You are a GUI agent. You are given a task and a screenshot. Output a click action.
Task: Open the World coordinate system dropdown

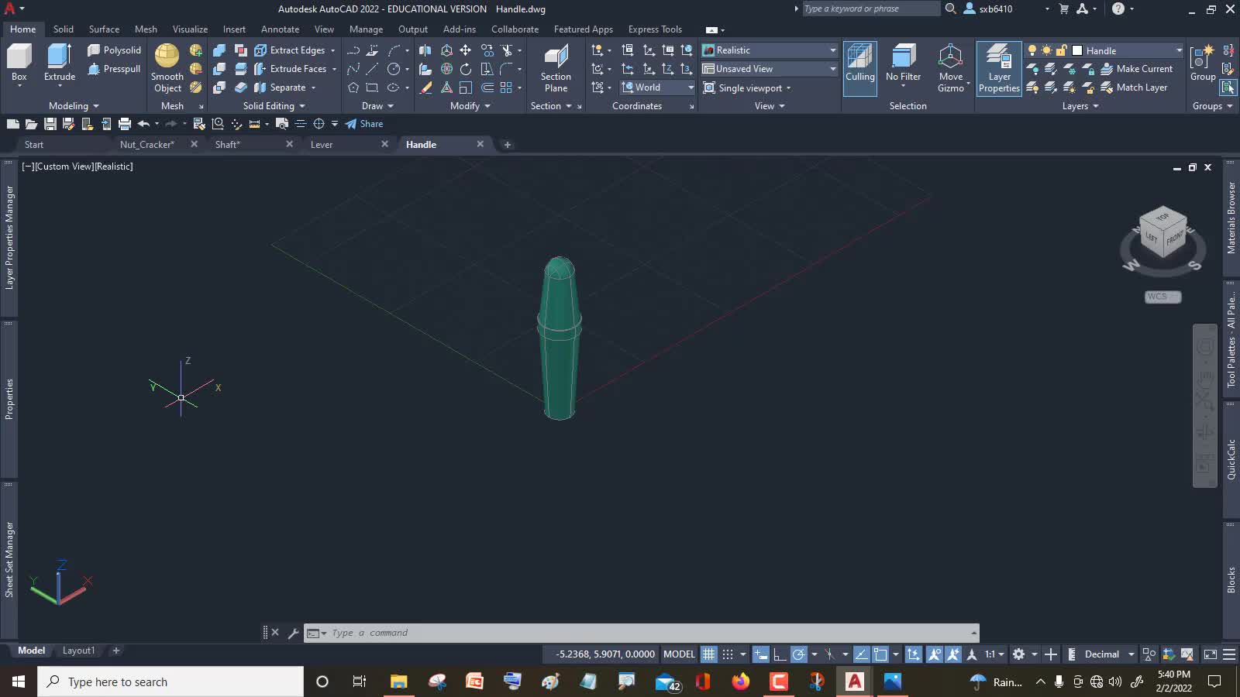[x=657, y=87]
